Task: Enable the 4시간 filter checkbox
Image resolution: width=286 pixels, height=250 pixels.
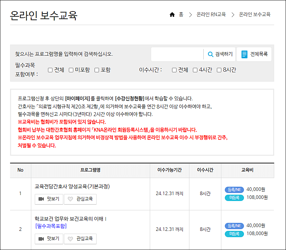Action: (x=195, y=70)
